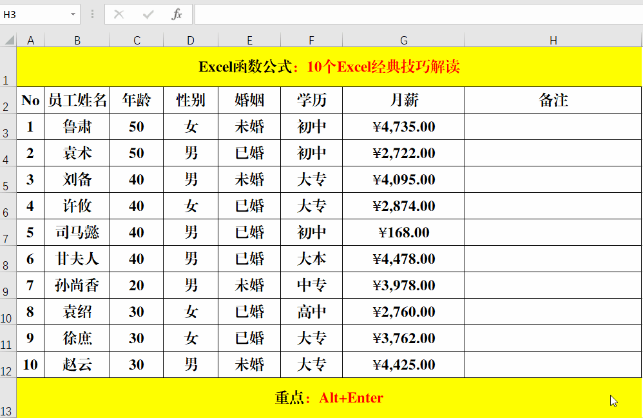The height and width of the screenshot is (418, 643).
Task: Select the 未婚 cell for 赵云
Action: [x=249, y=364]
